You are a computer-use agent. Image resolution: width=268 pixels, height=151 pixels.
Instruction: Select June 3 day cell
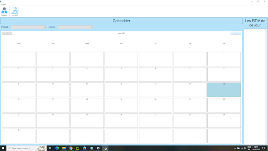point(53,75)
